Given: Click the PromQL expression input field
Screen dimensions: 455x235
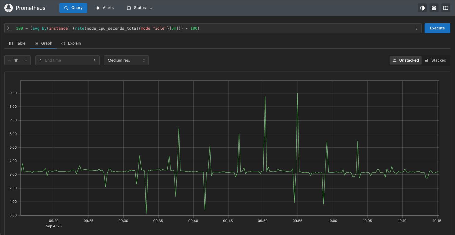Looking at the screenshot, I should (211, 28).
